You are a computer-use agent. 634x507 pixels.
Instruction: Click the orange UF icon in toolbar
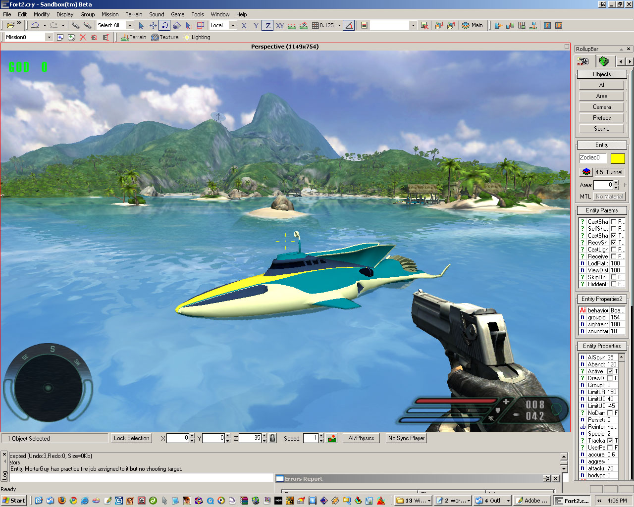[559, 25]
